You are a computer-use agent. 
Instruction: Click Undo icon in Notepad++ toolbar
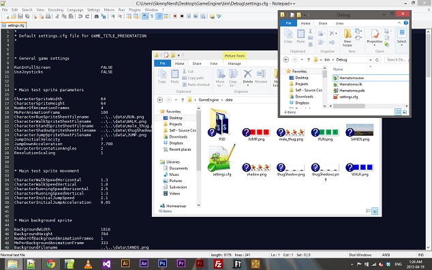click(x=80, y=16)
